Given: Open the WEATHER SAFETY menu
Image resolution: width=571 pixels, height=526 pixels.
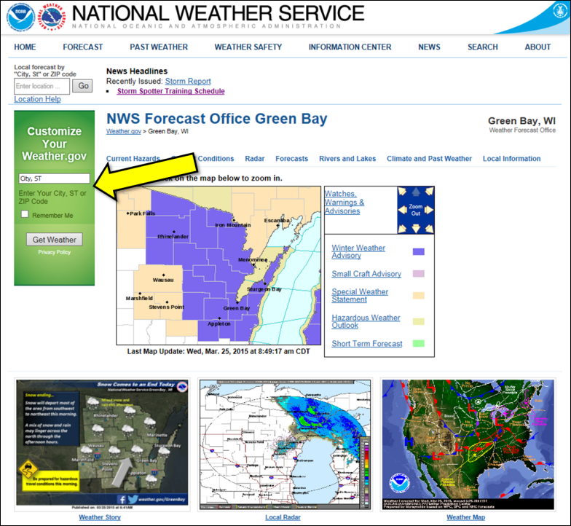Looking at the screenshot, I should (248, 47).
